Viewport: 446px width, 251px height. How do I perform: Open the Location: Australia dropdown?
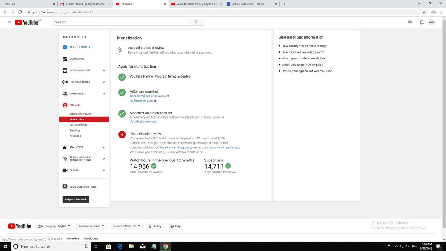coord(91,226)
